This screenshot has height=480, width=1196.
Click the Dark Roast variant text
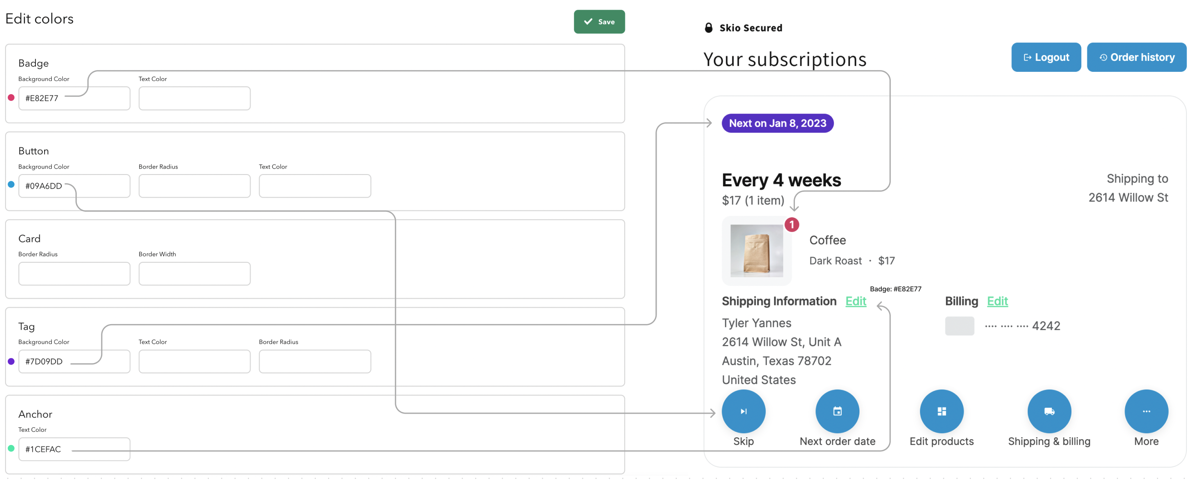click(835, 261)
